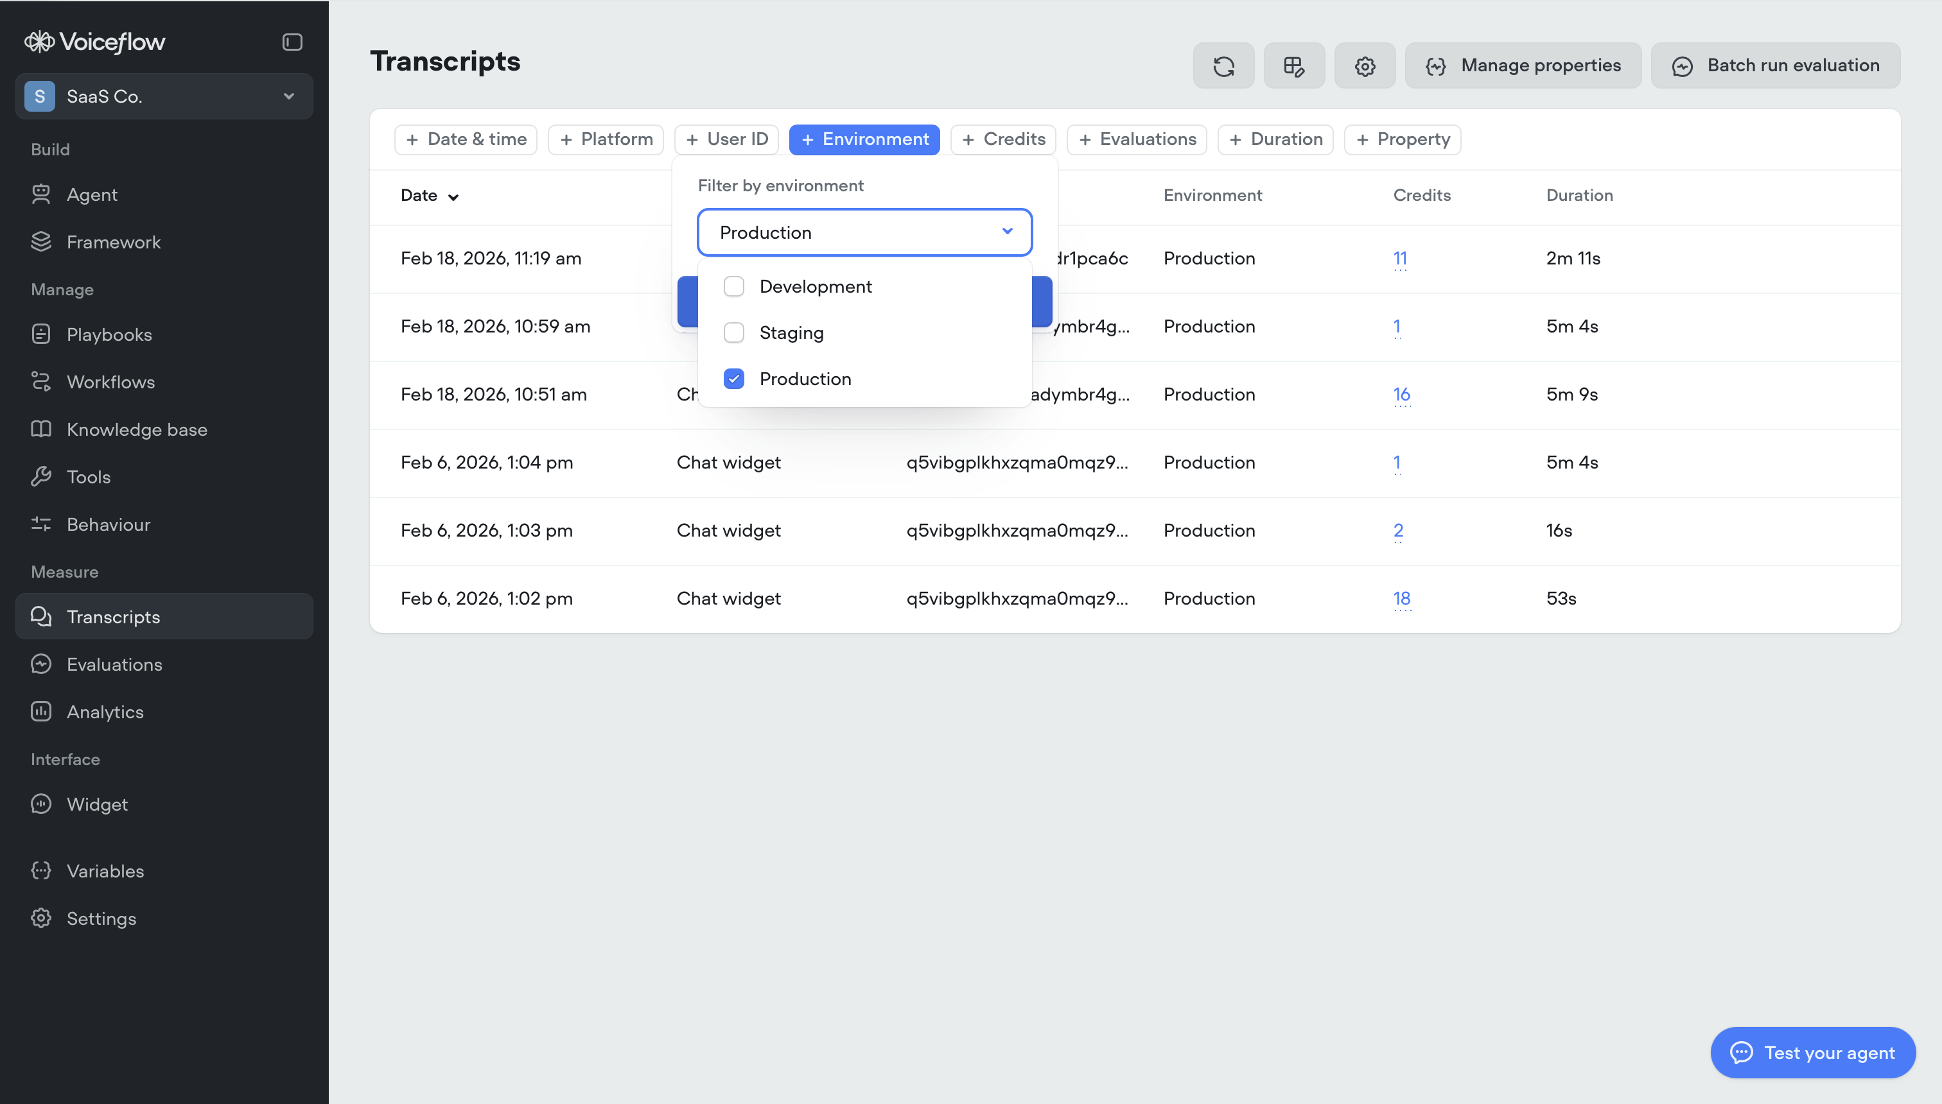Collapse sidebar using the panel icon
The image size is (1942, 1104).
point(292,42)
